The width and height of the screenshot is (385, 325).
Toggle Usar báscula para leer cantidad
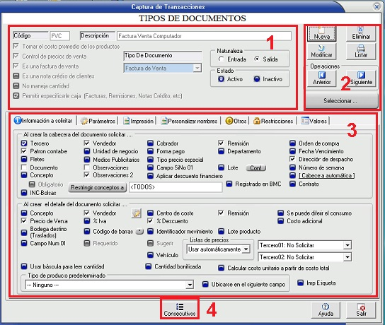pyautogui.click(x=24, y=266)
